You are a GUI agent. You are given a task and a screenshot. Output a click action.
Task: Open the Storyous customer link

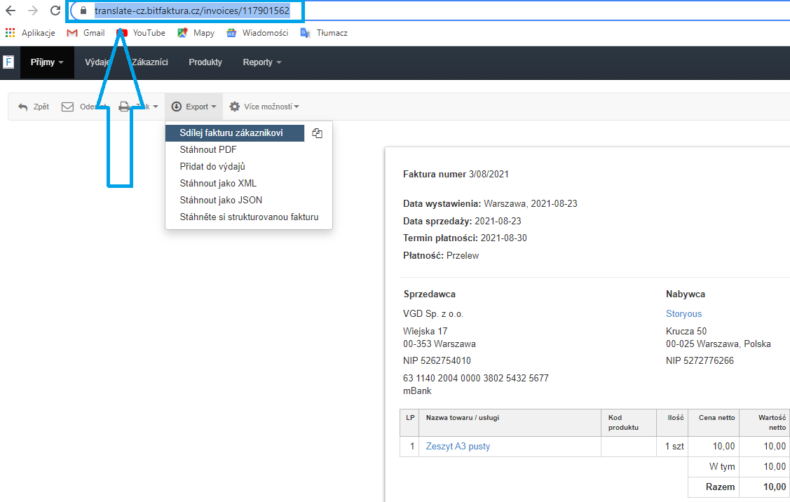pyautogui.click(x=683, y=313)
